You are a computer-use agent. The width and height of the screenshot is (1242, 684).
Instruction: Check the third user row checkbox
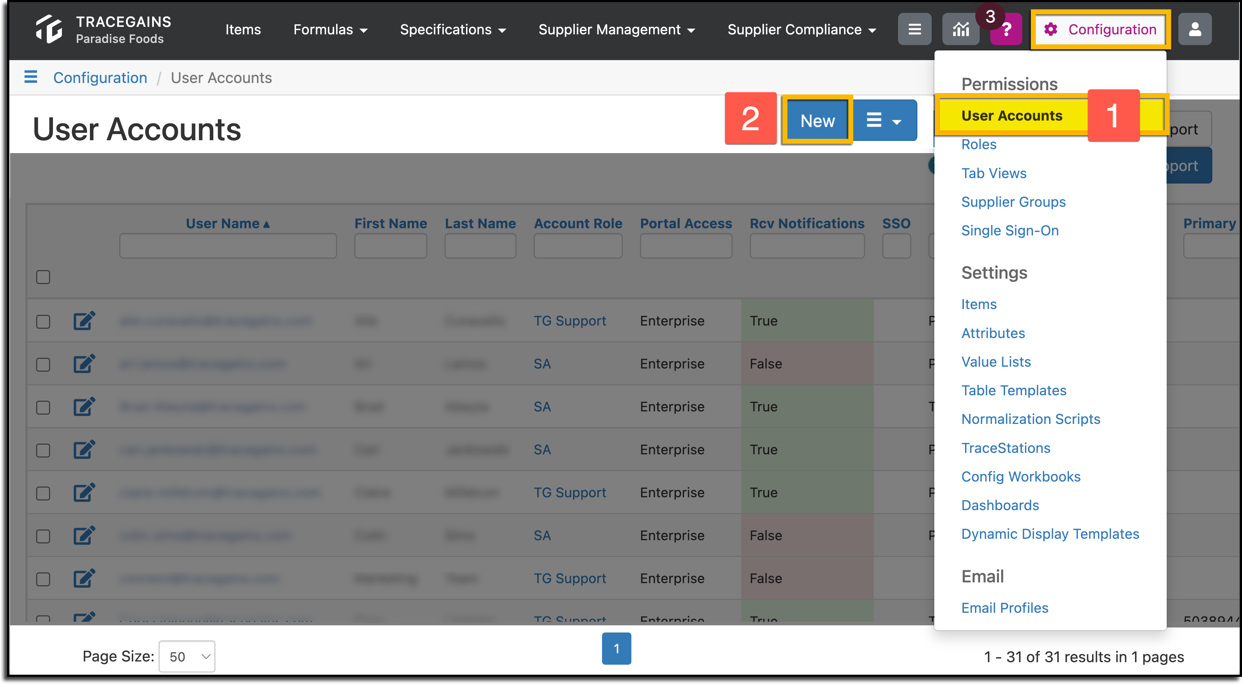[43, 407]
